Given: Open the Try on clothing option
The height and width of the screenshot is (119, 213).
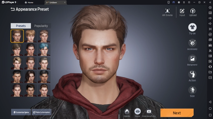Looking at the screenshot, I should coord(192,29).
